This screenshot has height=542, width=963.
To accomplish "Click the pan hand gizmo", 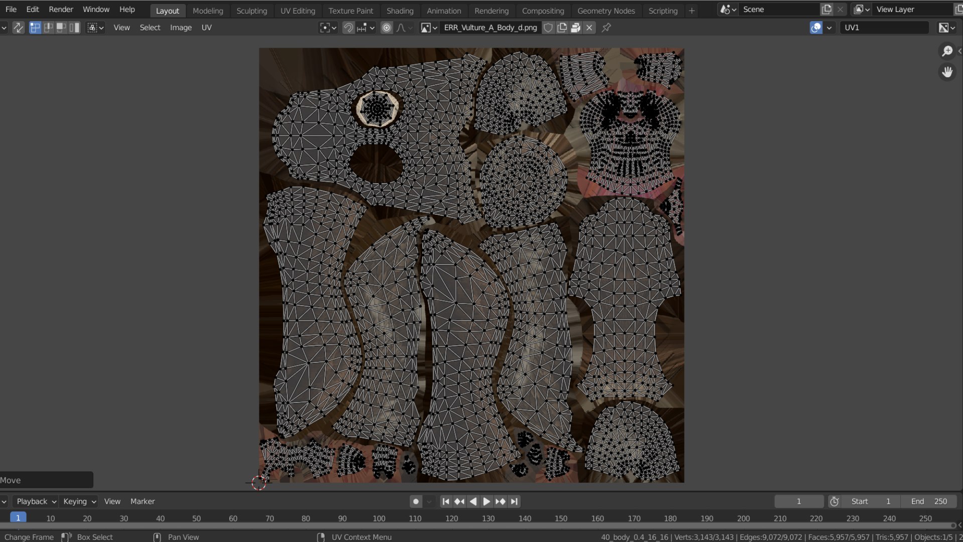I will coord(947,72).
